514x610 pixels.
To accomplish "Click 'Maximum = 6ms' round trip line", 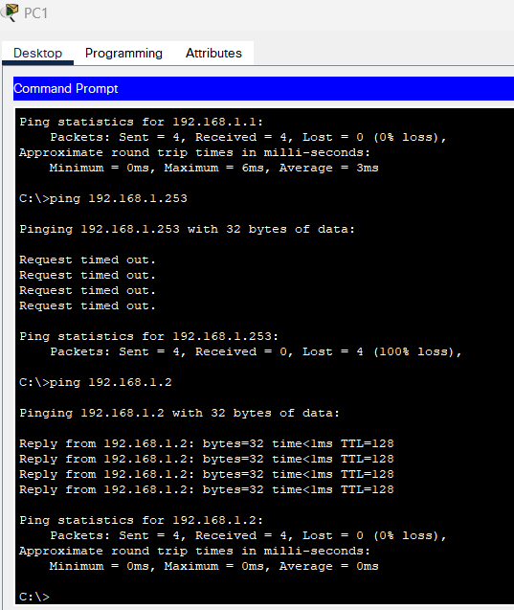I will (213, 168).
